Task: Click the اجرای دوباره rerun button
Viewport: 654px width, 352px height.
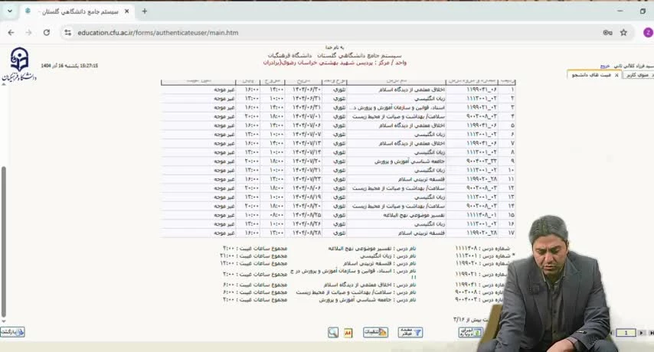Action: pyautogui.click(x=470, y=333)
